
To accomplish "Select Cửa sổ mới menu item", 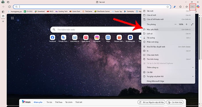I will coord(168,15).
